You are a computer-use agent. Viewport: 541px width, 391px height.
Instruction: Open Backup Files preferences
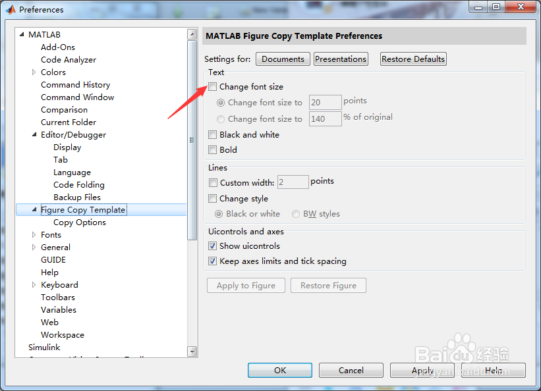click(77, 197)
